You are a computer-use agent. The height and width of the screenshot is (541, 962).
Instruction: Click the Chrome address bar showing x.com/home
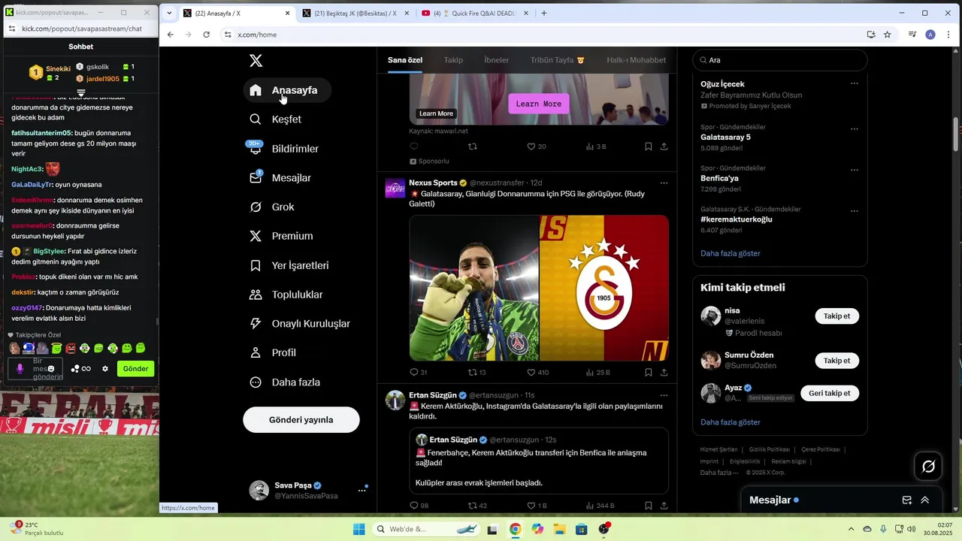pos(541,35)
